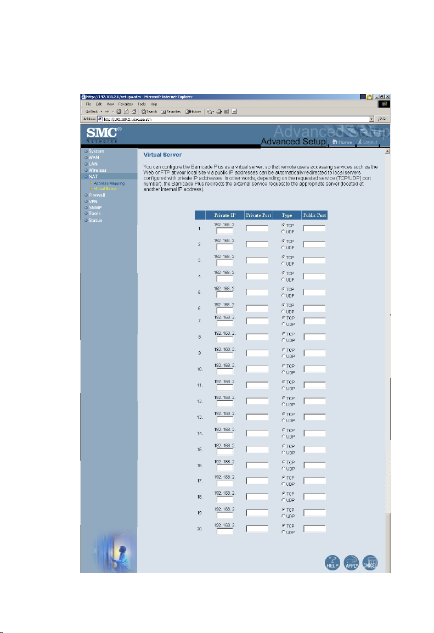Screen dimensions: 434x633
Task: Open the History toolbar button
Action: coord(193,112)
